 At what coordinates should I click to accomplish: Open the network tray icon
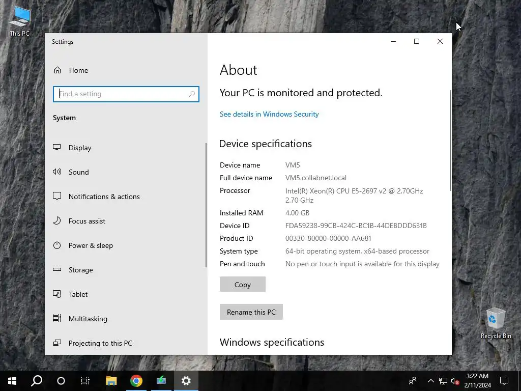point(443,381)
